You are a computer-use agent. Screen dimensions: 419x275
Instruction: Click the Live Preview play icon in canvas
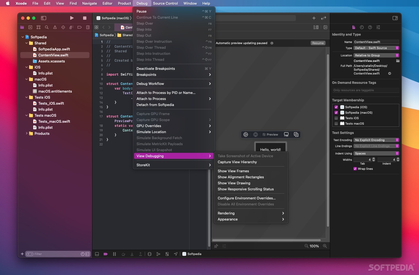click(x=246, y=134)
